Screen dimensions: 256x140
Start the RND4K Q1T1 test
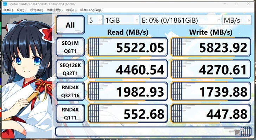point(70,113)
